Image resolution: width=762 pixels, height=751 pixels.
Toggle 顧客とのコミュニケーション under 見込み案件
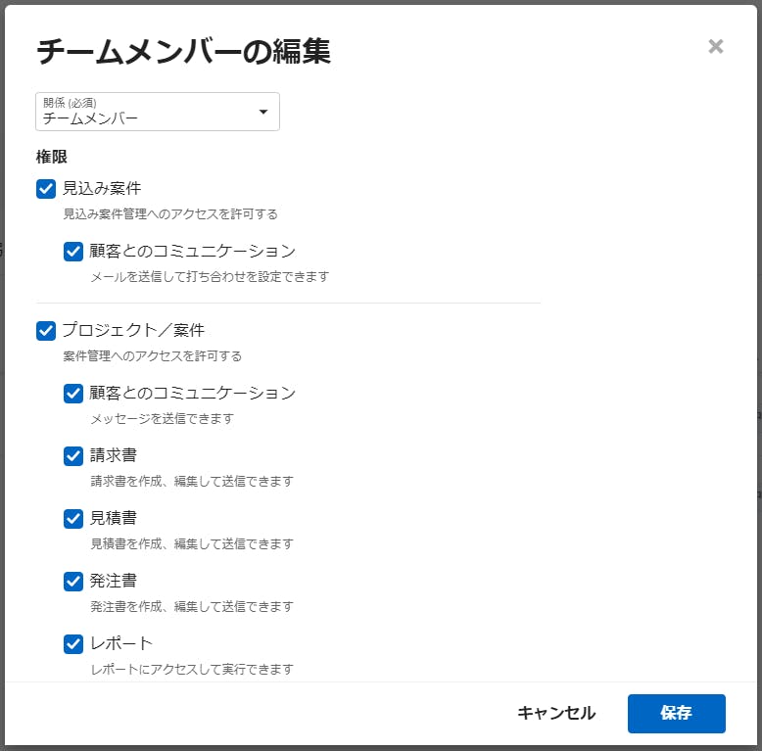pos(73,252)
